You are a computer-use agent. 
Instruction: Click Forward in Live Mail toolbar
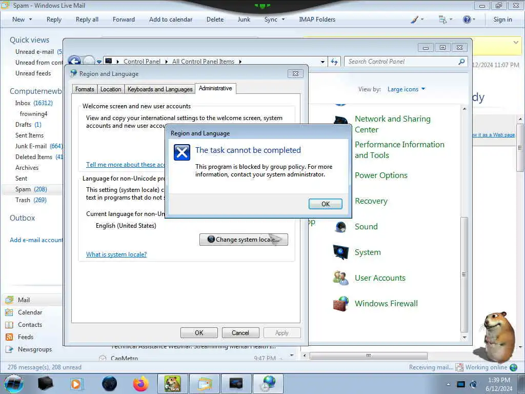[x=124, y=19]
